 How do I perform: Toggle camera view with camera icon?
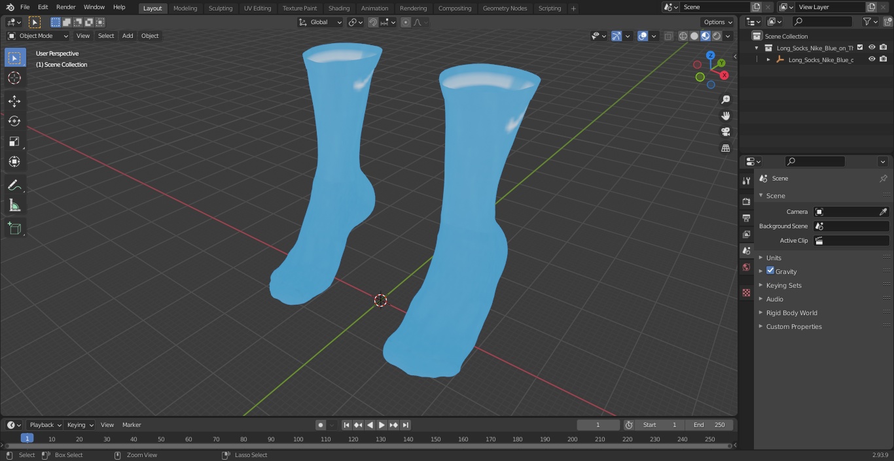coord(725,131)
